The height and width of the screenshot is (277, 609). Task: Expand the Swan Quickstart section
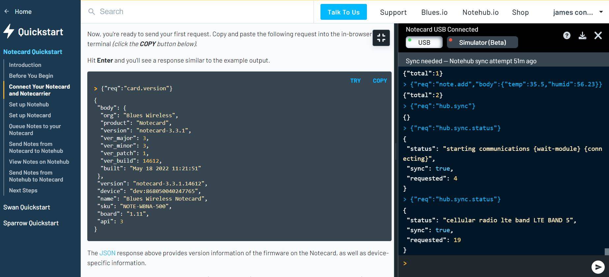click(27, 207)
